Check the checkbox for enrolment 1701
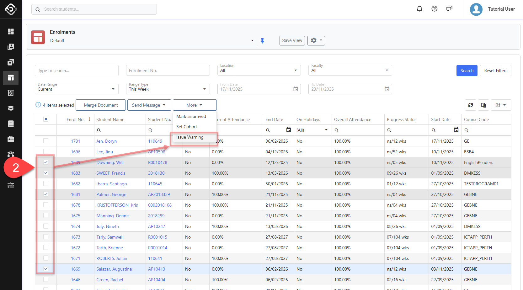This screenshot has width=523, height=290. point(46,141)
